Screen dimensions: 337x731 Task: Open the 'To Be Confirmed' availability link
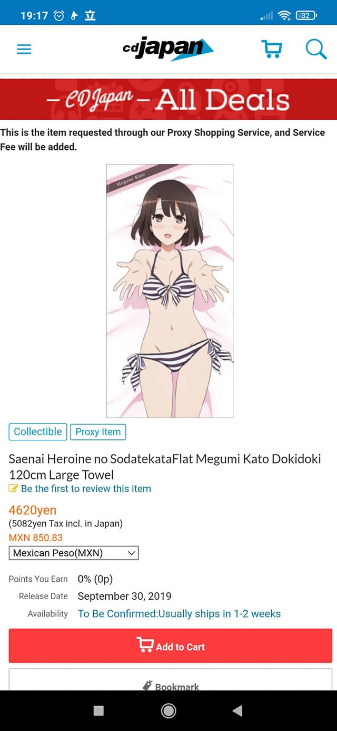[179, 613]
